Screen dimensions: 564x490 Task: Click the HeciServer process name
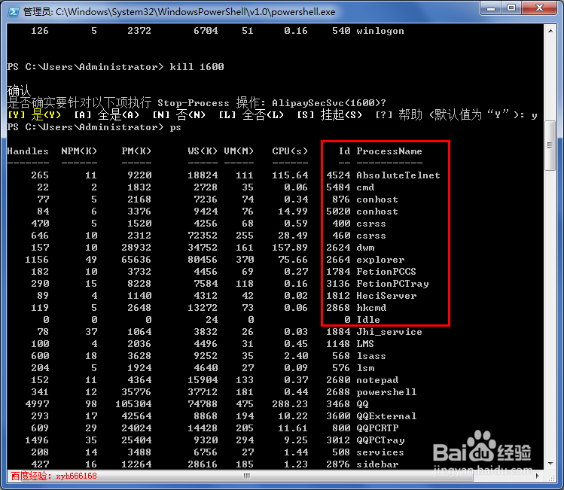click(386, 296)
